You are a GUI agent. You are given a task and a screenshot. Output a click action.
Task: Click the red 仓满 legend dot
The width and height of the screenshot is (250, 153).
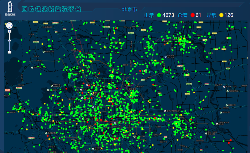(192, 15)
